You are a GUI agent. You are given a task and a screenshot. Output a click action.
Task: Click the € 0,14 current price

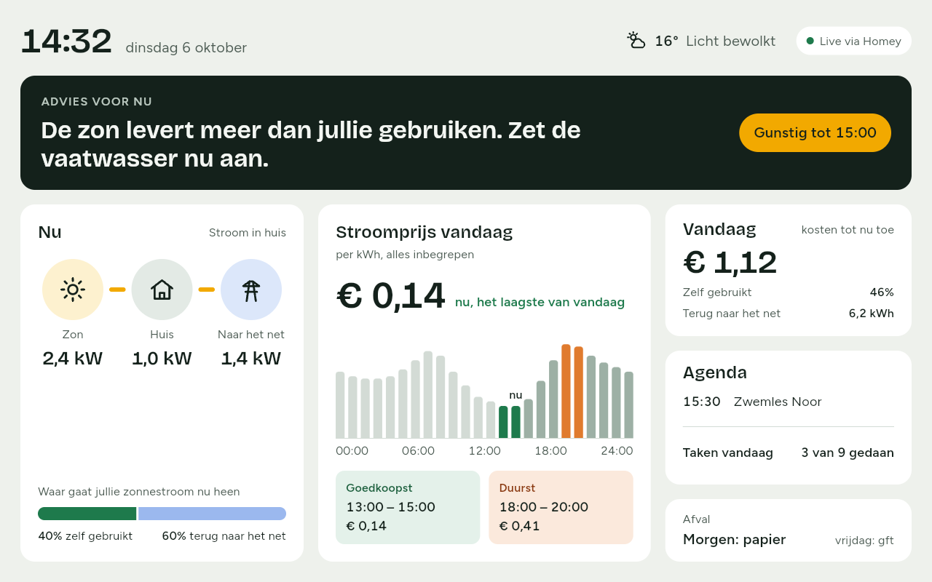tap(391, 295)
